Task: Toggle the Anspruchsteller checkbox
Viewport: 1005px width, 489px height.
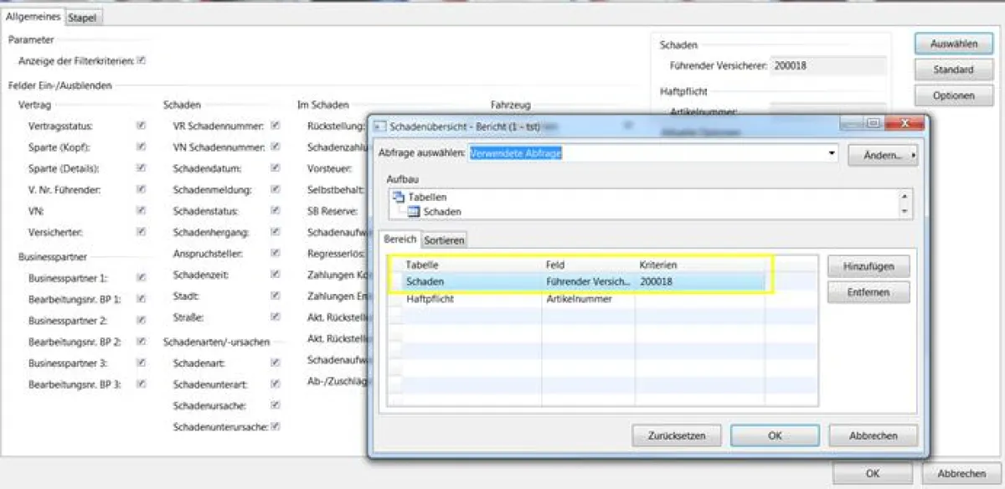Action: tap(276, 253)
